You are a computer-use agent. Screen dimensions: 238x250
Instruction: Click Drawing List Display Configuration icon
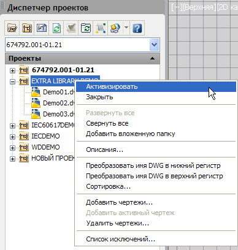(x=101, y=28)
